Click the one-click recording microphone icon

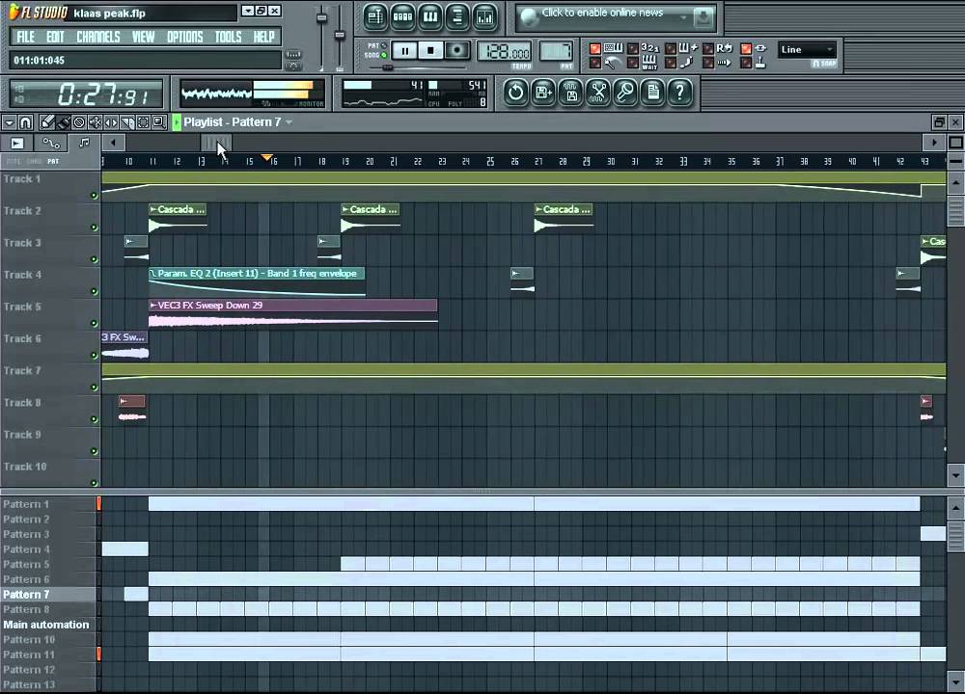pyautogui.click(x=626, y=93)
